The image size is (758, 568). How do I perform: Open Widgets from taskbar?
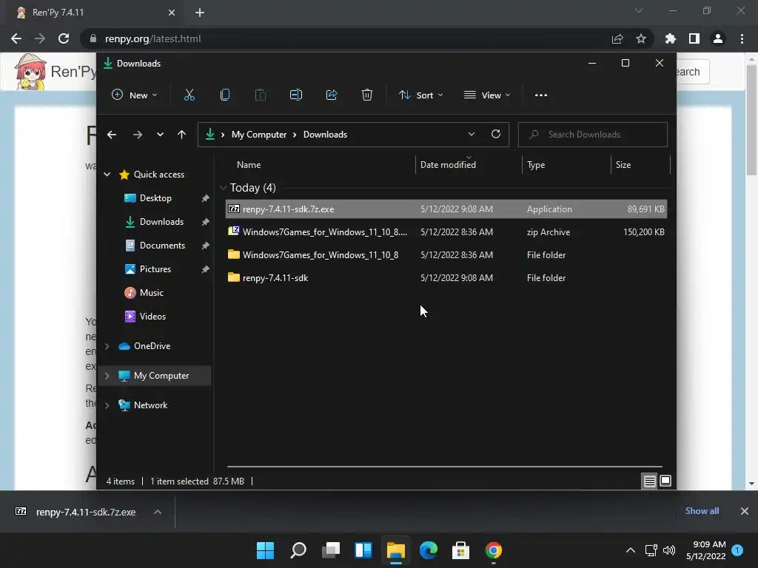(363, 550)
